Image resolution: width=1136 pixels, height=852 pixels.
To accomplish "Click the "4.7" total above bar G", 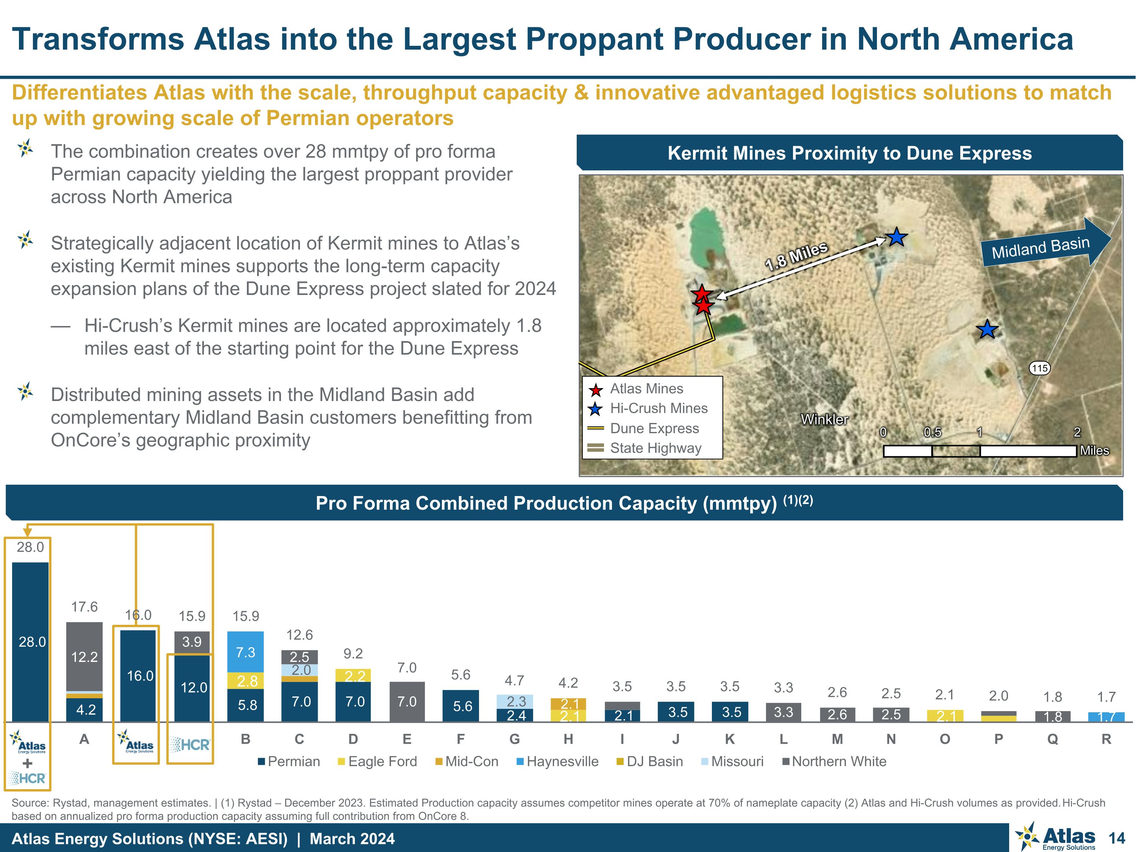I will click(515, 681).
